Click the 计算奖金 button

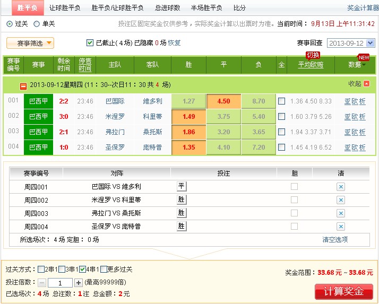[343, 291]
